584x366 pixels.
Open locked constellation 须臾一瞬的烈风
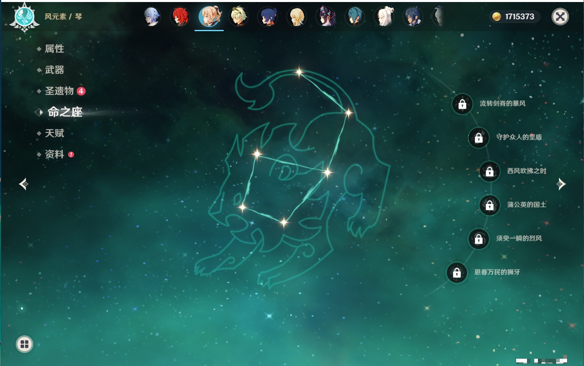pos(479,239)
